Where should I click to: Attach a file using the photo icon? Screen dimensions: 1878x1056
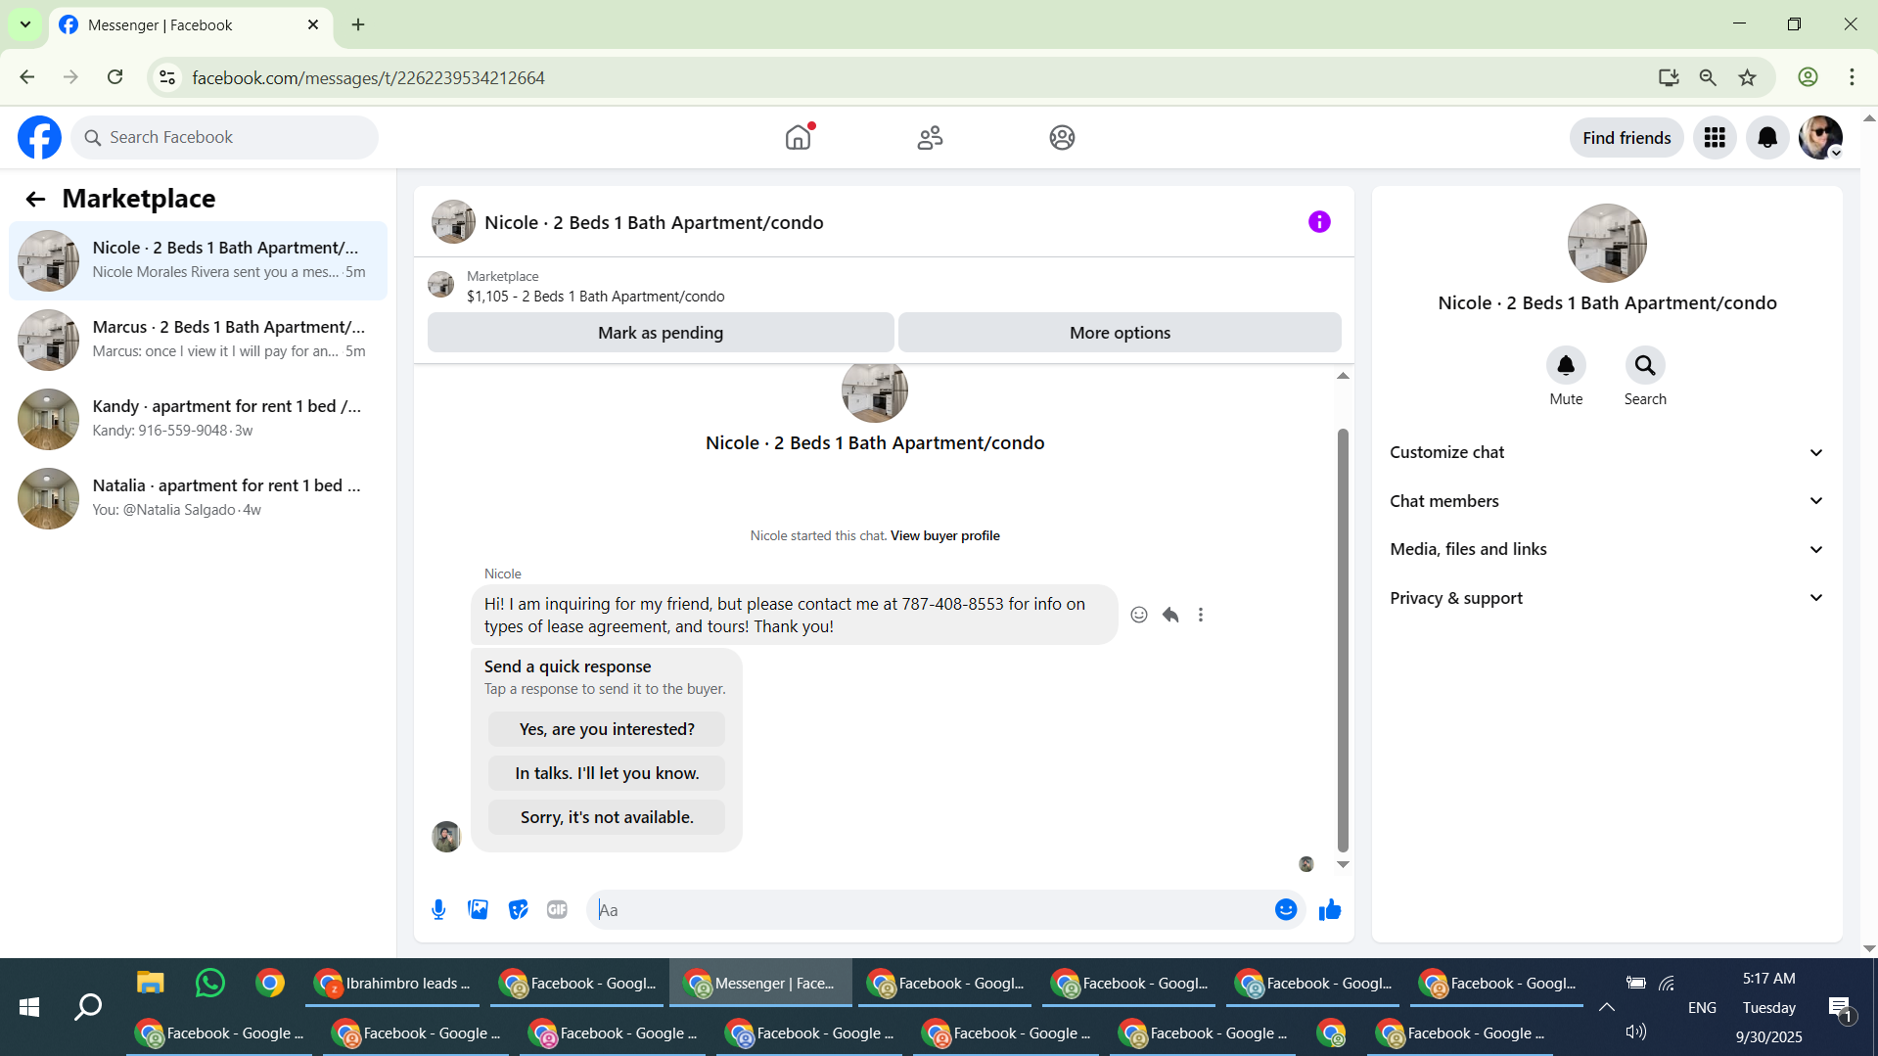tap(478, 910)
